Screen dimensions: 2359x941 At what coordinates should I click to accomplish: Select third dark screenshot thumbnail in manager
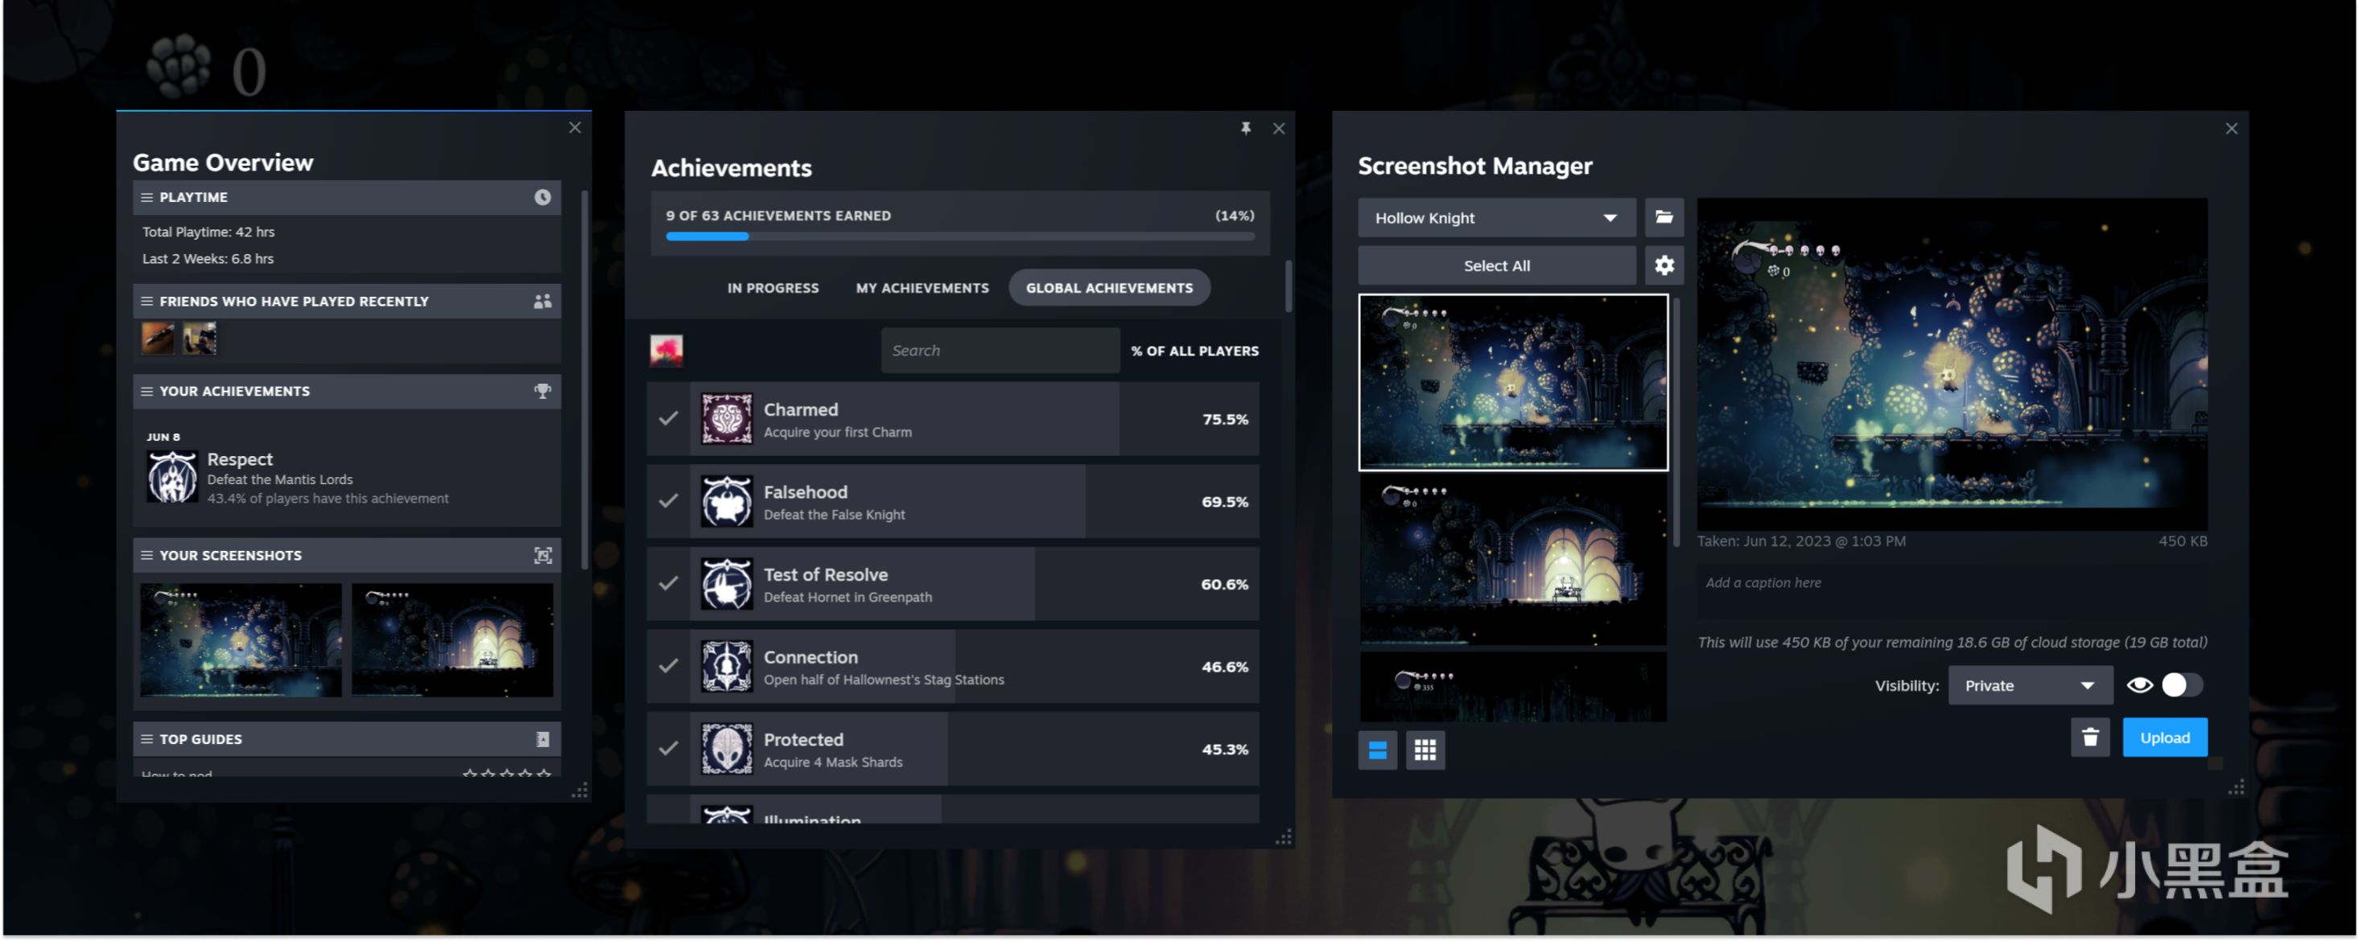point(1513,688)
